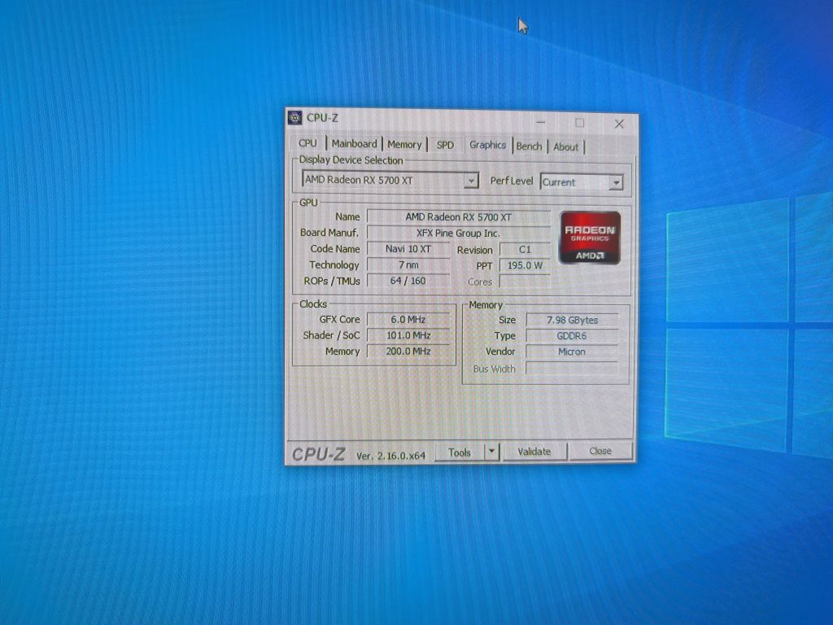Close CPU-Z with the title bar X
The height and width of the screenshot is (625, 833).
(619, 124)
